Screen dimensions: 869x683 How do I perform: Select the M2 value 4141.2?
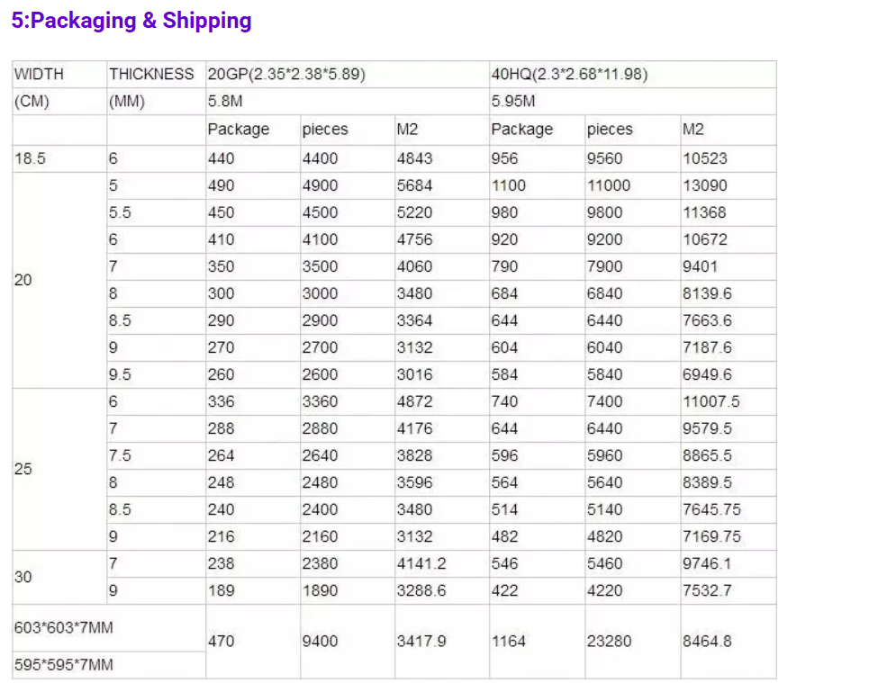point(421,564)
